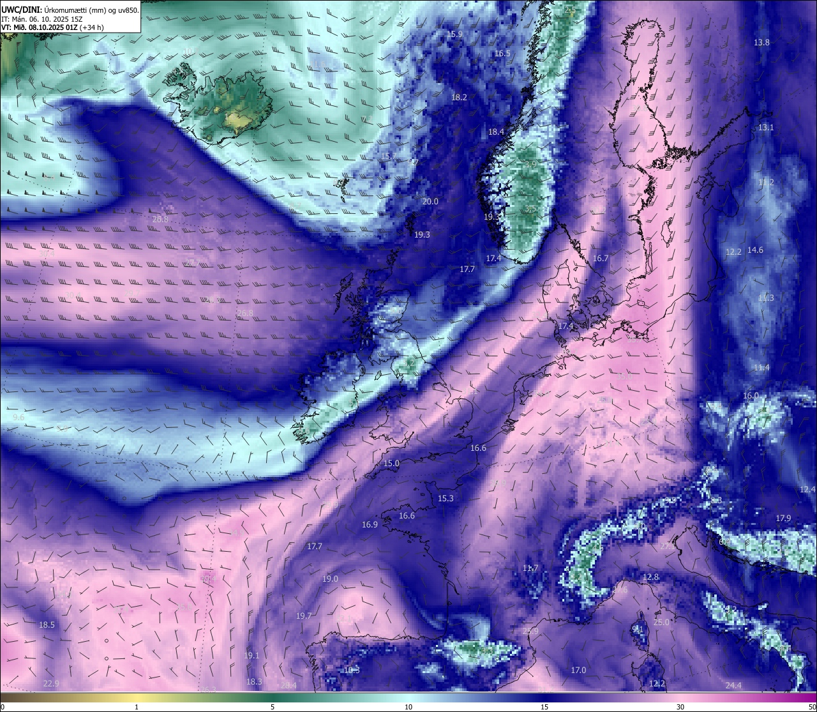Click the 10.3 value over Spain
The height and width of the screenshot is (712, 817).
coord(352,670)
